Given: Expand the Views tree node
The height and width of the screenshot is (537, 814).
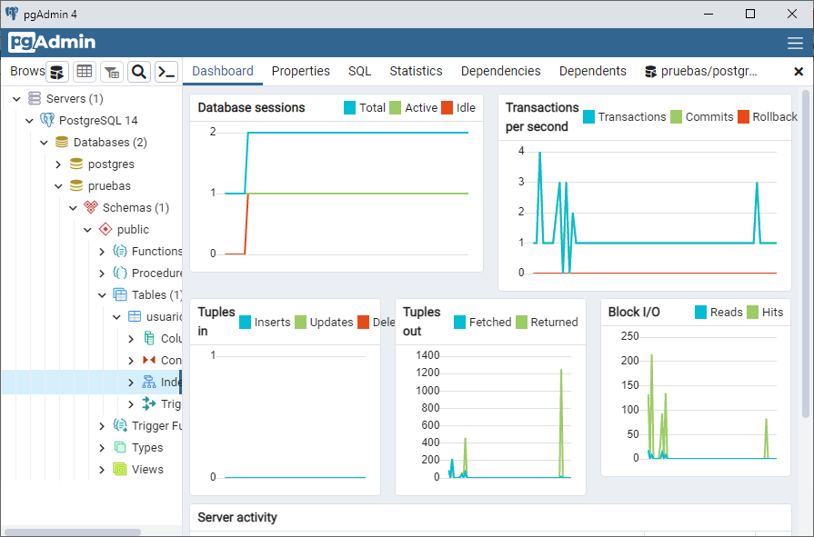Looking at the screenshot, I should pyautogui.click(x=102, y=470).
